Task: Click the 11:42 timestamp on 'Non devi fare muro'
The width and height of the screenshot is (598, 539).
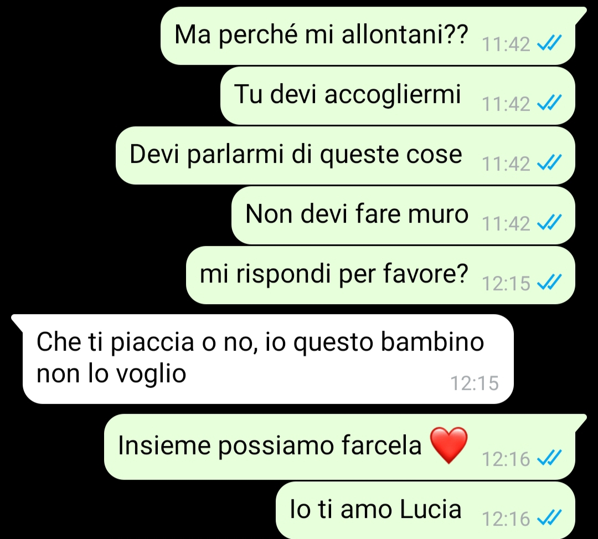Action: point(506,223)
